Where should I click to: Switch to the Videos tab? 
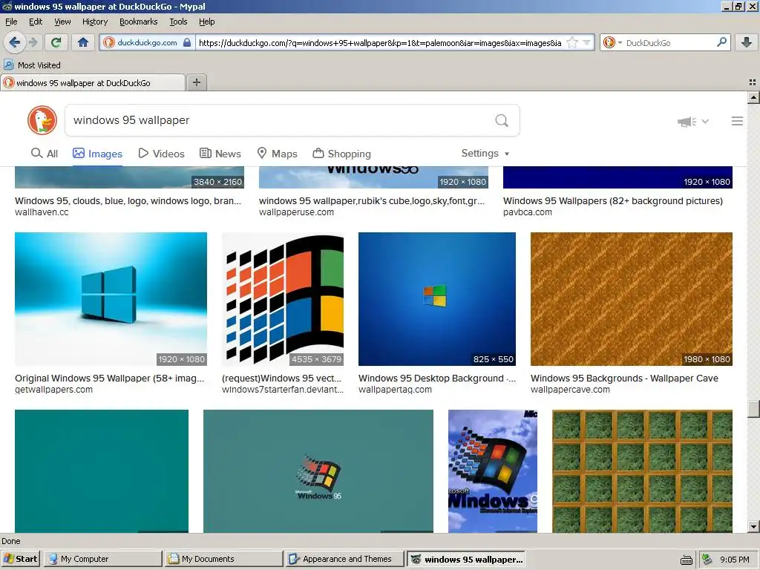pyautogui.click(x=161, y=154)
